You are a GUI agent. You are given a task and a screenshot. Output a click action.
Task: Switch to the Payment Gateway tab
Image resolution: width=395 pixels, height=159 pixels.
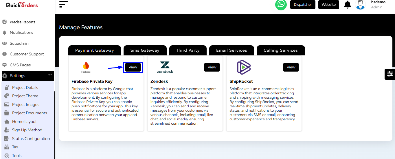pyautogui.click(x=95, y=50)
